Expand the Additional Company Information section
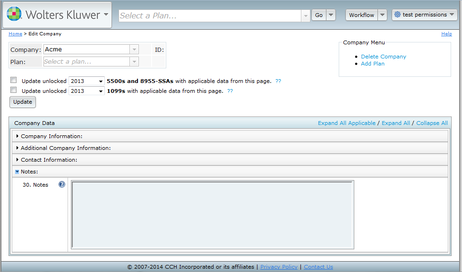This screenshot has width=462, height=272. point(230,148)
